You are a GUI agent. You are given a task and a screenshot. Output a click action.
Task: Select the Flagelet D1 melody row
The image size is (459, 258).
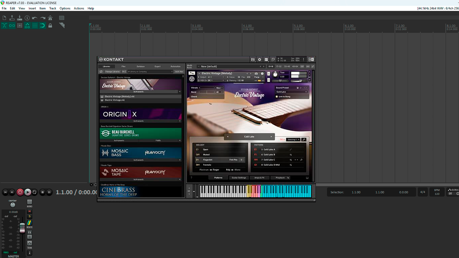220,160
